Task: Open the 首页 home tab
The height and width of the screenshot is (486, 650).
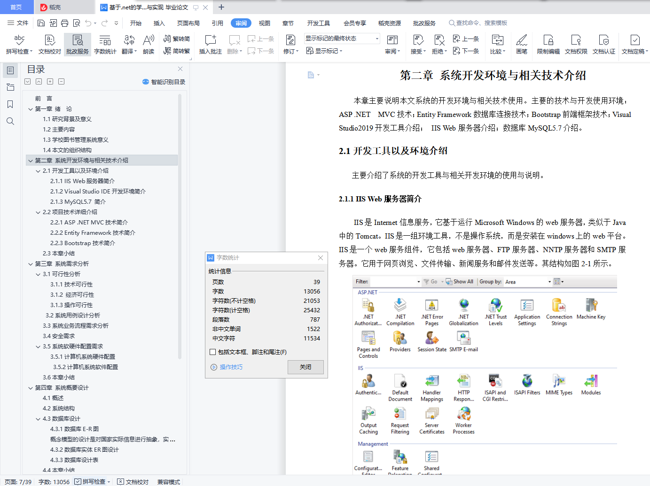Action: click(x=16, y=7)
